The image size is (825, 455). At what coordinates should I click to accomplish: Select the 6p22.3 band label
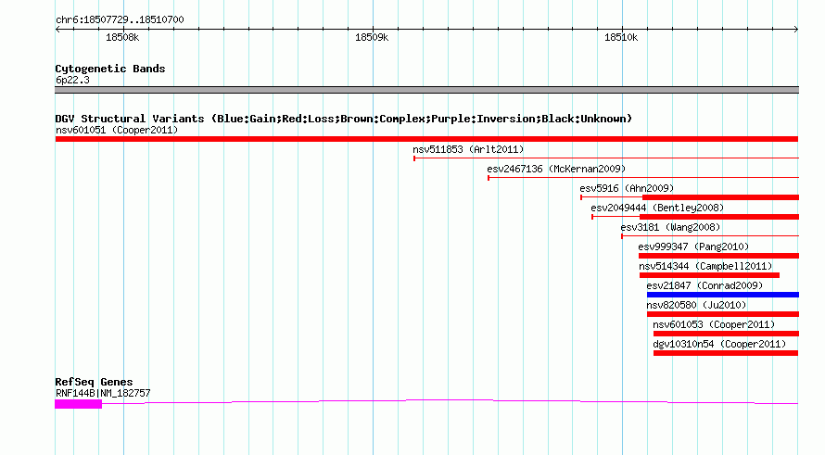click(x=72, y=80)
